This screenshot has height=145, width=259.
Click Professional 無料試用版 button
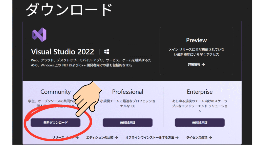coord(127,123)
